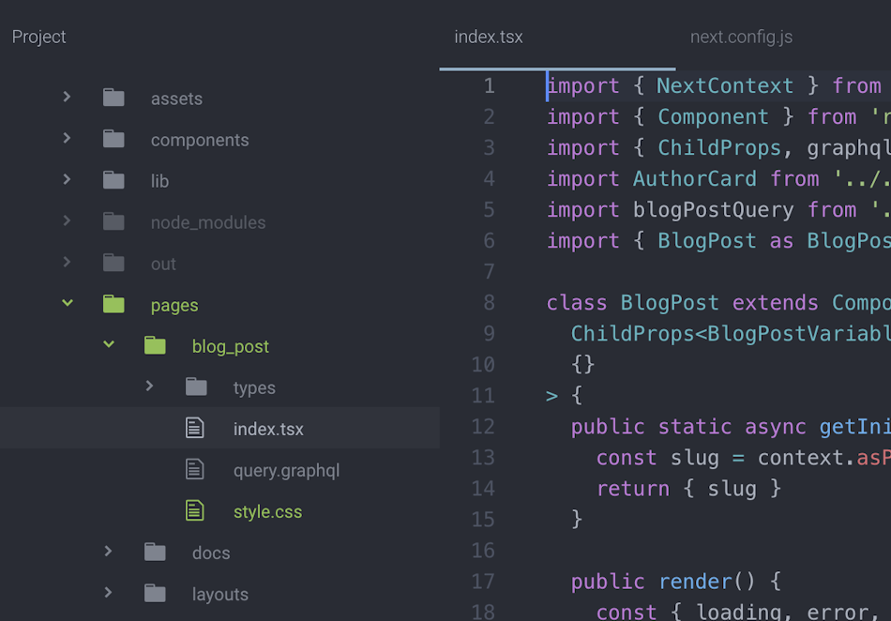
Task: Click the fold marker on line 11
Action: pyautogui.click(x=551, y=396)
